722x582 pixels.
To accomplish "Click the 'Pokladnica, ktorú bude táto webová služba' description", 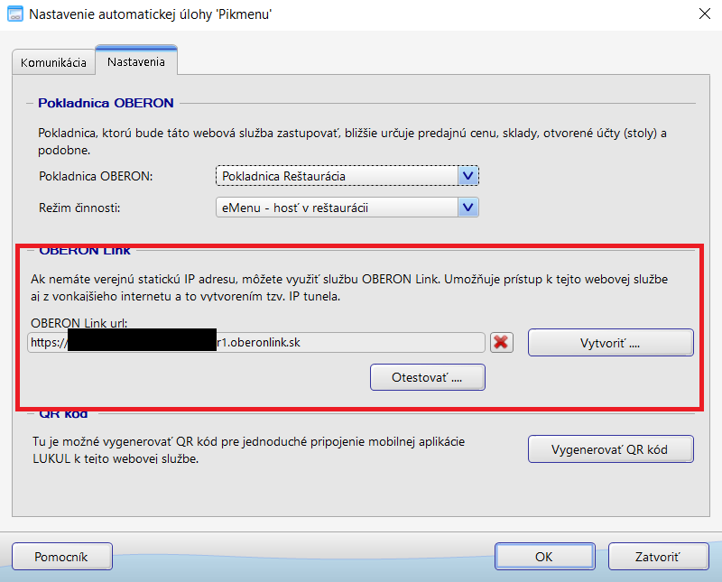I will 352,142.
